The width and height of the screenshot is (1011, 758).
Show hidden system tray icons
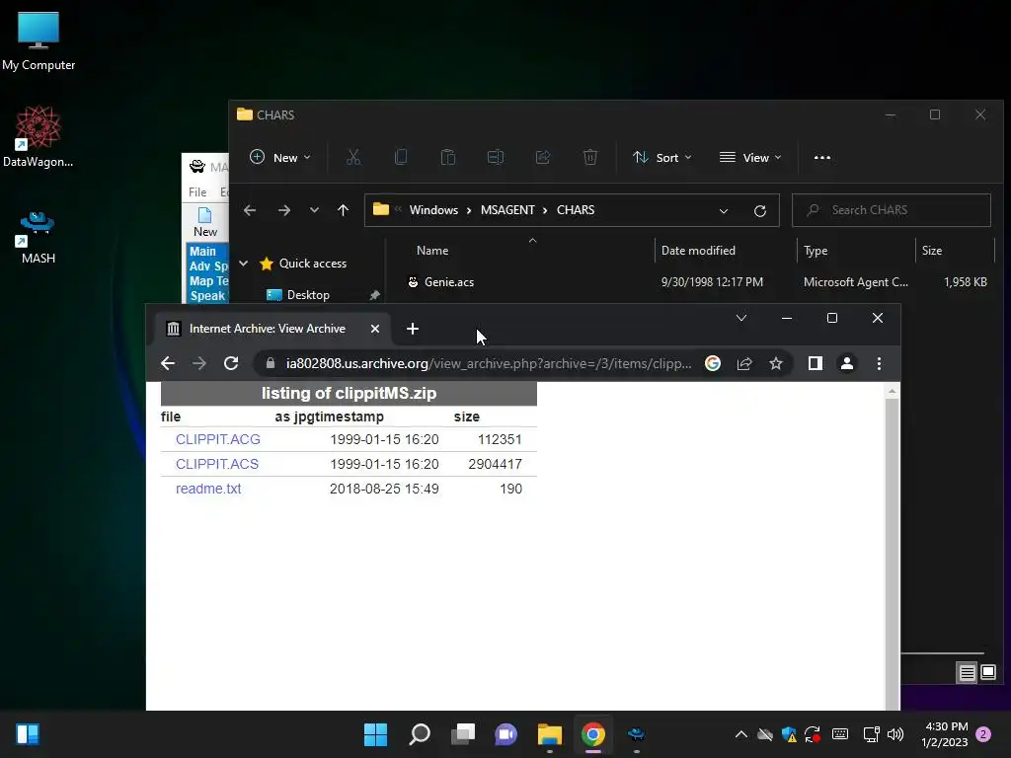pos(741,734)
